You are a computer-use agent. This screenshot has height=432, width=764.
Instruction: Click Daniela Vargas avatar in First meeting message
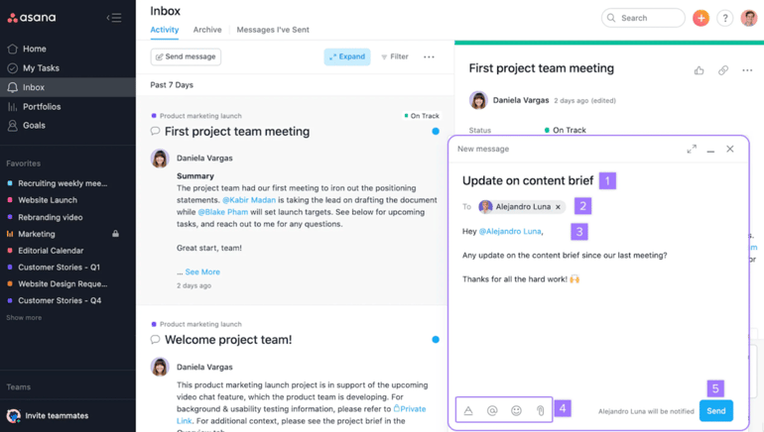click(x=160, y=159)
